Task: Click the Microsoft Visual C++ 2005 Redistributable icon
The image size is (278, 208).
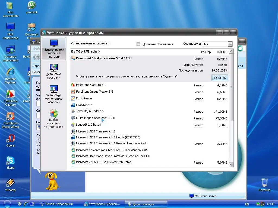Action: [73, 162]
